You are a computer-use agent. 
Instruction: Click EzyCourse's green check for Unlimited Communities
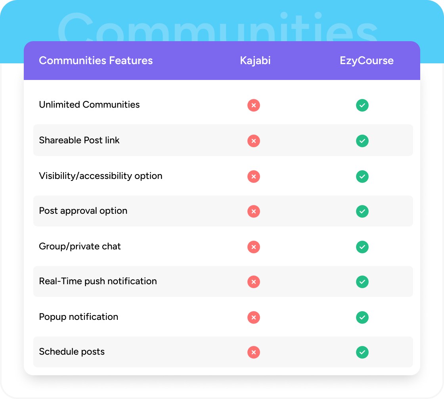pos(362,105)
